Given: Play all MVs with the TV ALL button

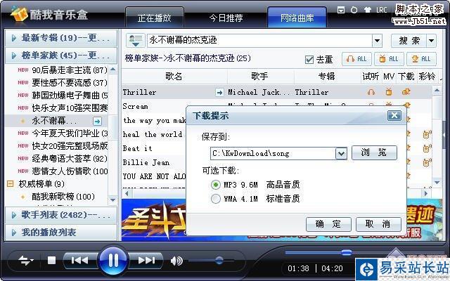Looking at the screenshot, I should pos(389,59).
